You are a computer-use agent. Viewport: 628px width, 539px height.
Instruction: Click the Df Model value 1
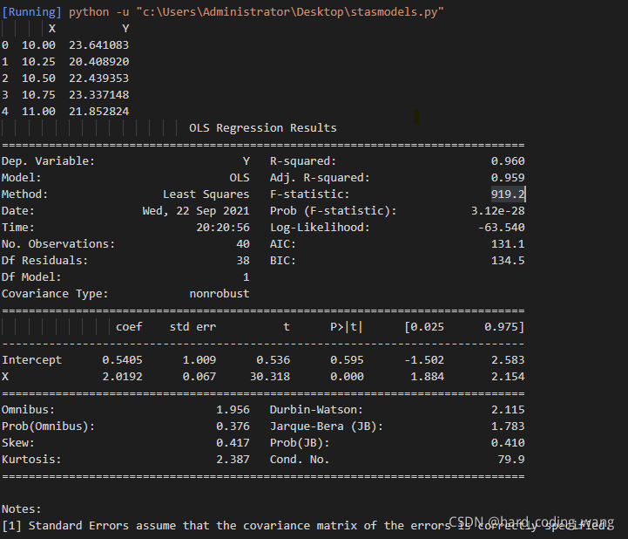click(x=246, y=277)
